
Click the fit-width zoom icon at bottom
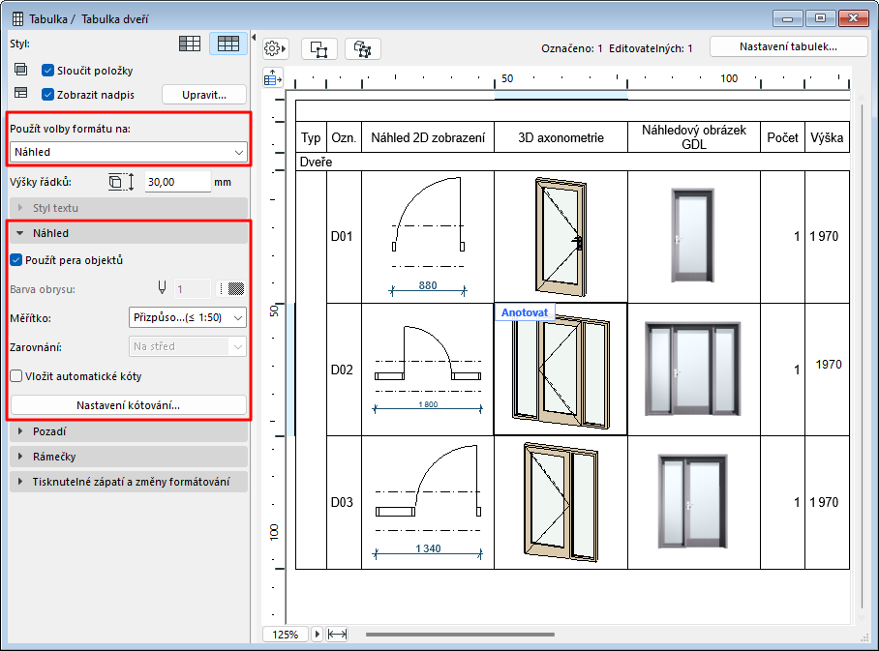click(338, 635)
